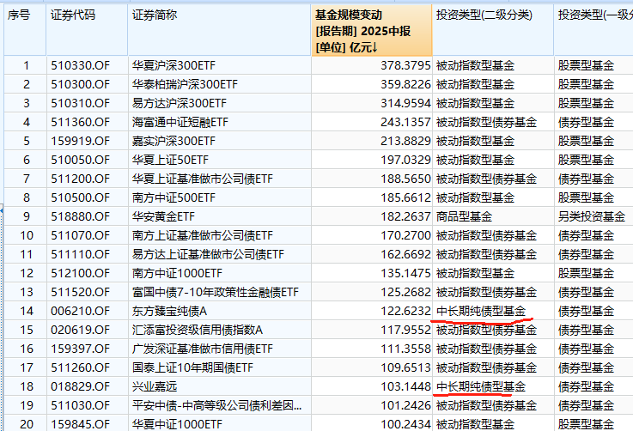Select fund name 富国中债7-10年政策性金融债ETF

216,292
